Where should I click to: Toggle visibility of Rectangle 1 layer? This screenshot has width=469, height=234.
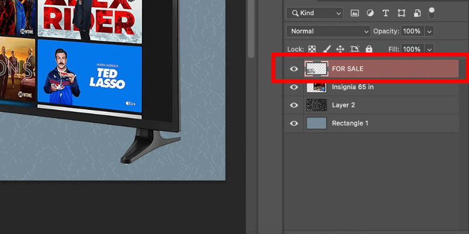coord(294,123)
